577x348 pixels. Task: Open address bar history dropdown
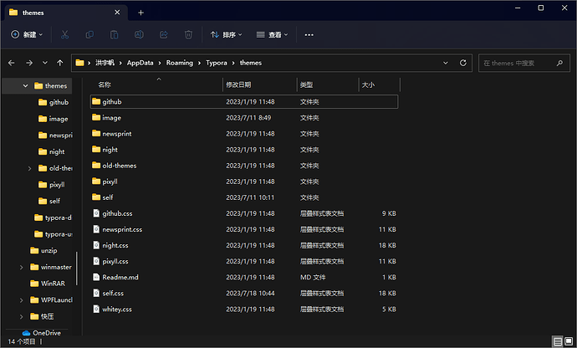click(x=446, y=63)
